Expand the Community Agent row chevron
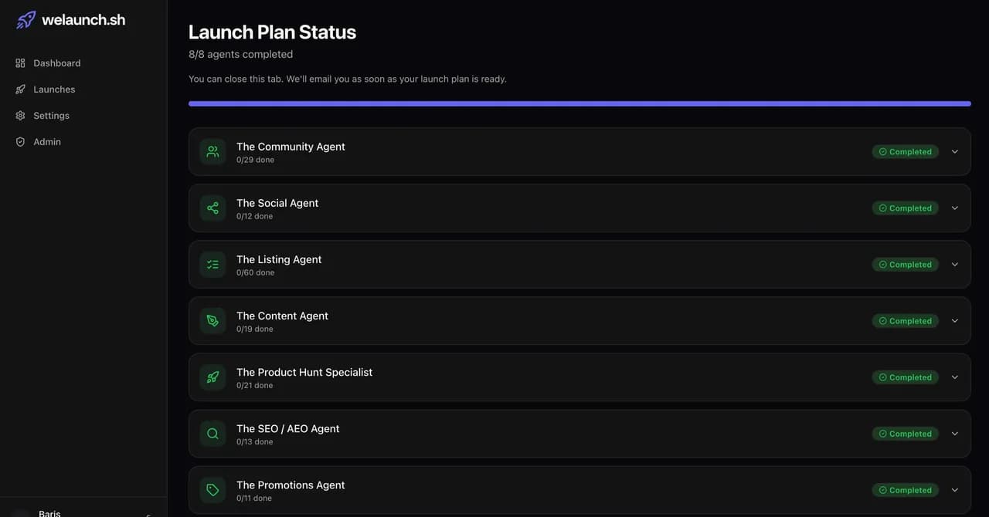This screenshot has width=989, height=517. point(955,152)
